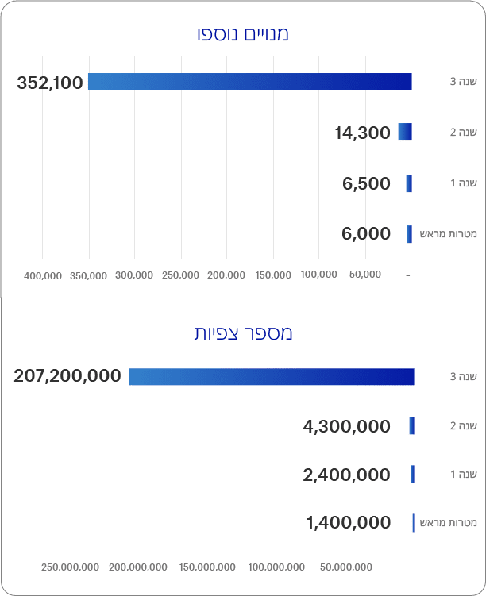This screenshot has width=486, height=596.
Task: Click the 207,200,000 views bar
Action: coord(272,376)
